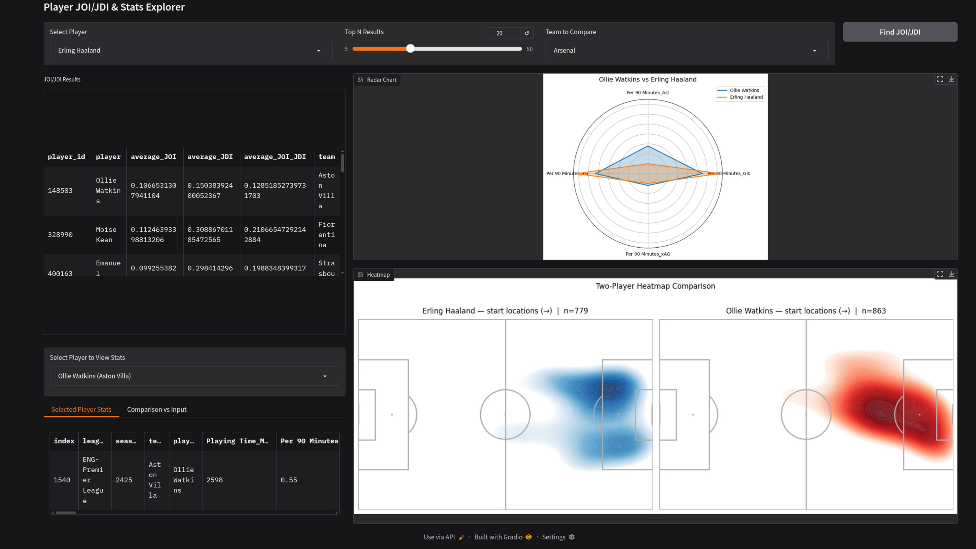Click the Top N Results number input field
The width and height of the screenshot is (976, 549).
click(500, 33)
